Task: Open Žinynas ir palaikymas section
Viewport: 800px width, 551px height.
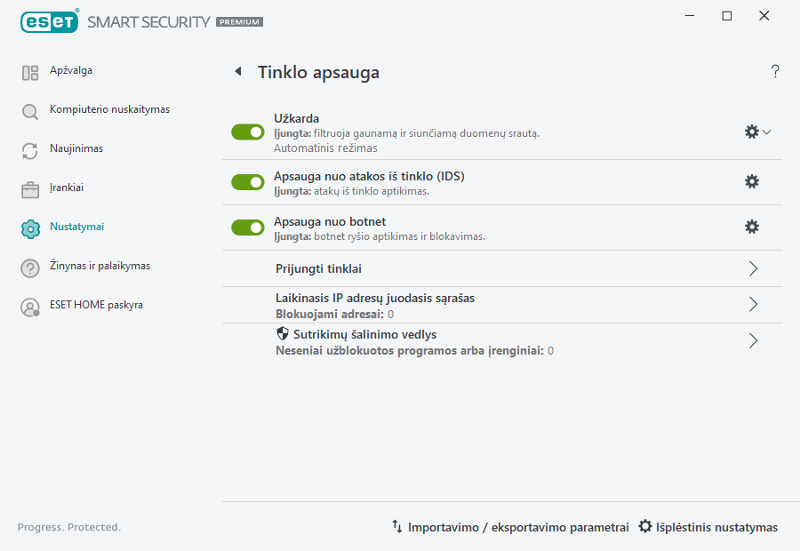Action: point(29,266)
